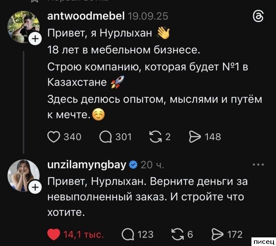Viewport: 276px width, 246px height.
Task: Follow unzilamyngbay using the avatar plus button
Action: point(34,187)
